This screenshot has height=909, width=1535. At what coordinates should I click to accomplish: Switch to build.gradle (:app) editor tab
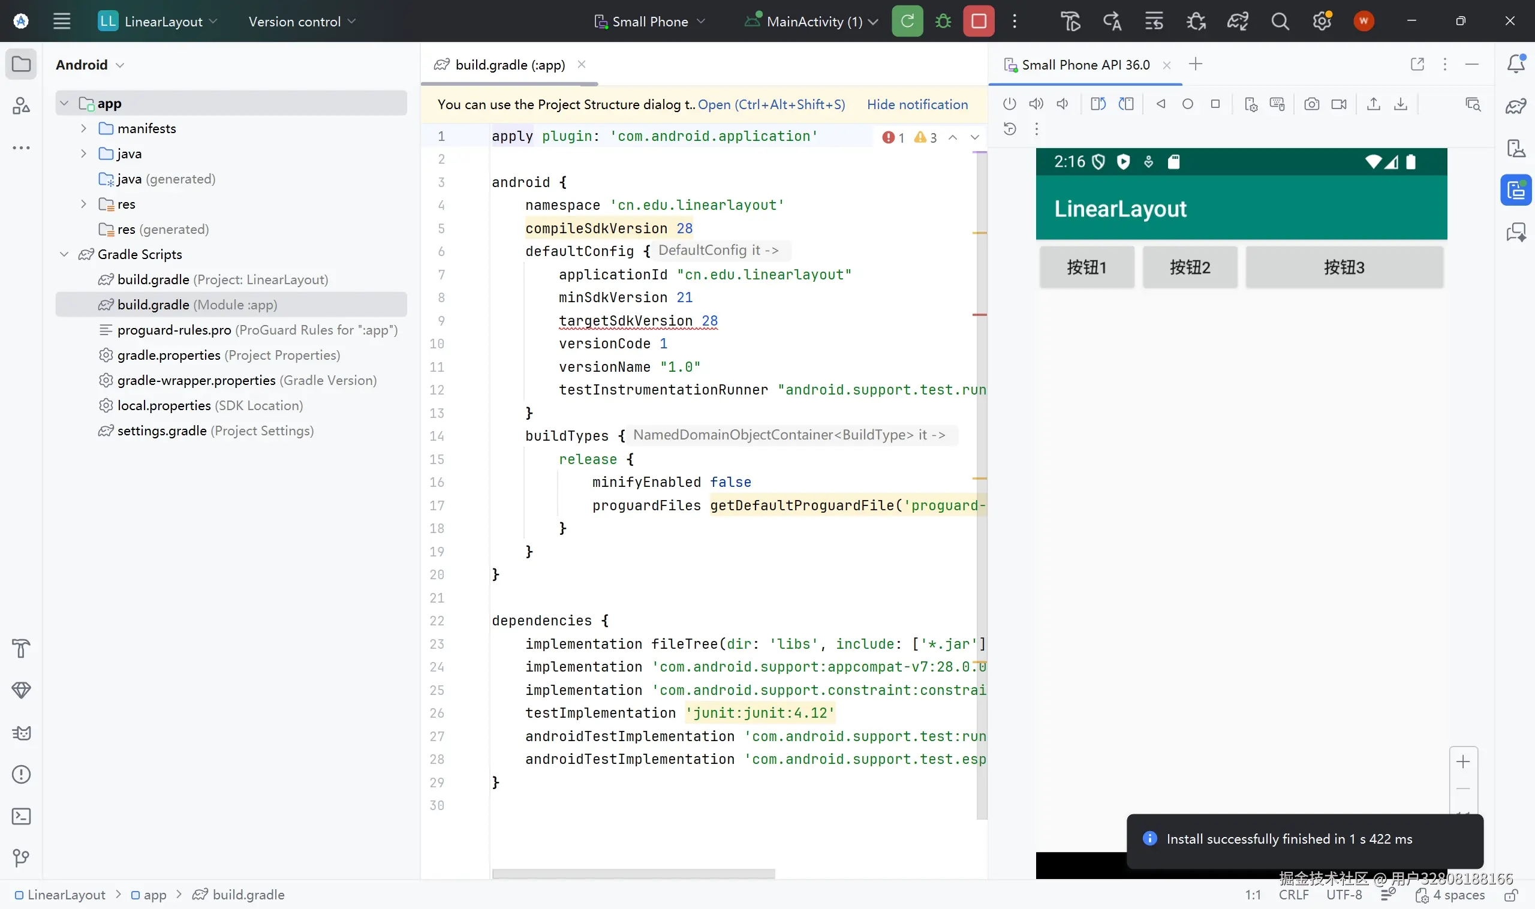(510, 65)
